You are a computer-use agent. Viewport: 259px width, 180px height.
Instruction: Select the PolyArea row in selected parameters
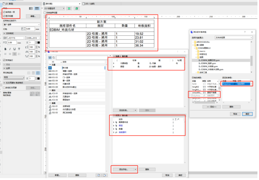[236, 84]
